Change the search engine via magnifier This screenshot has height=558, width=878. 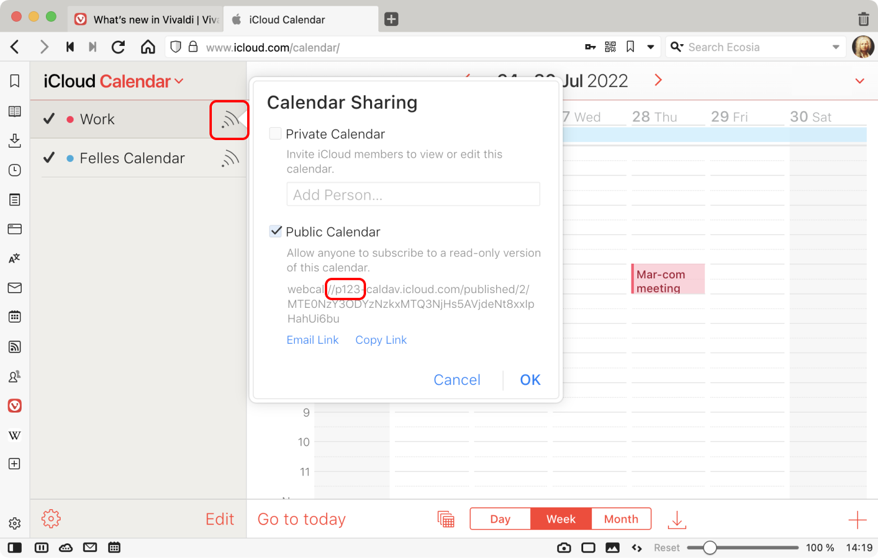(677, 47)
